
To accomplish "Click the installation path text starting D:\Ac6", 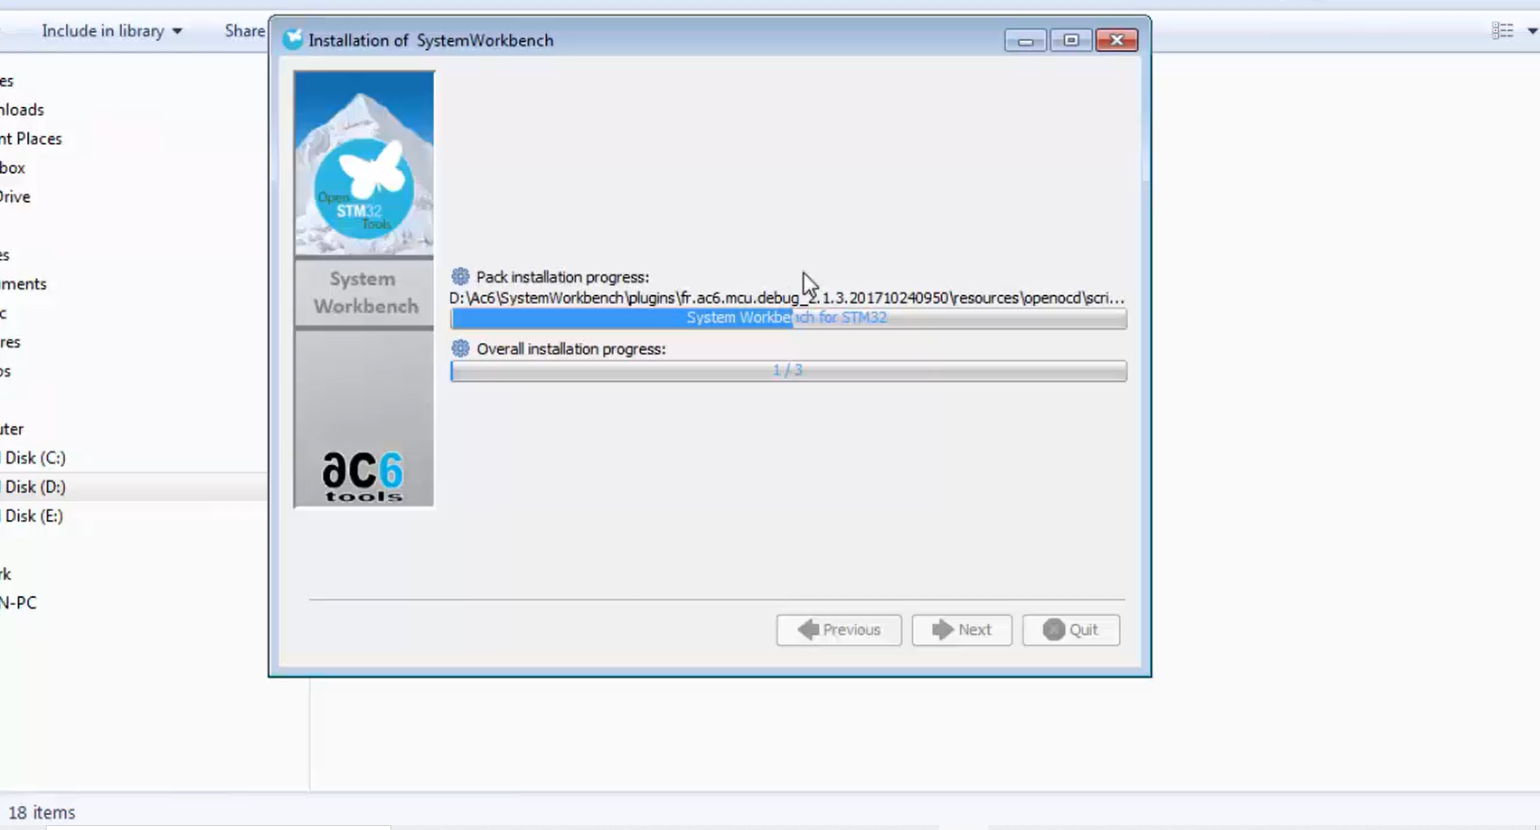I will click(x=786, y=297).
